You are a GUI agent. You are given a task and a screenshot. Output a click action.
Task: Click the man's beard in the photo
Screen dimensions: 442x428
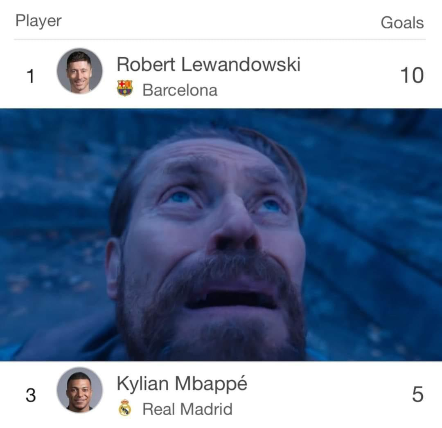pyautogui.click(x=213, y=327)
